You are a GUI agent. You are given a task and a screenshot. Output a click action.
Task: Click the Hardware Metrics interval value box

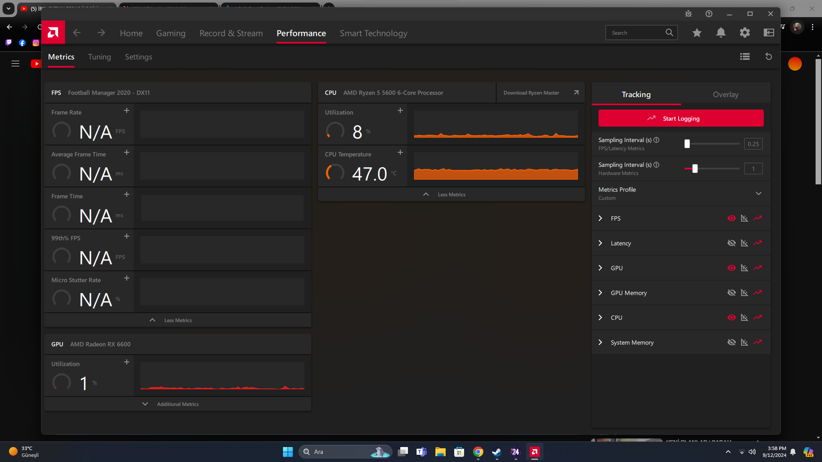(753, 169)
